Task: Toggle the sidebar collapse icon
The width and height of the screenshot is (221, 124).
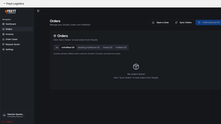Action: coord(38,11)
